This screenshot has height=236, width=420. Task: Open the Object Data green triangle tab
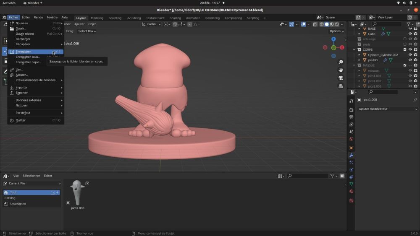[x=351, y=184]
